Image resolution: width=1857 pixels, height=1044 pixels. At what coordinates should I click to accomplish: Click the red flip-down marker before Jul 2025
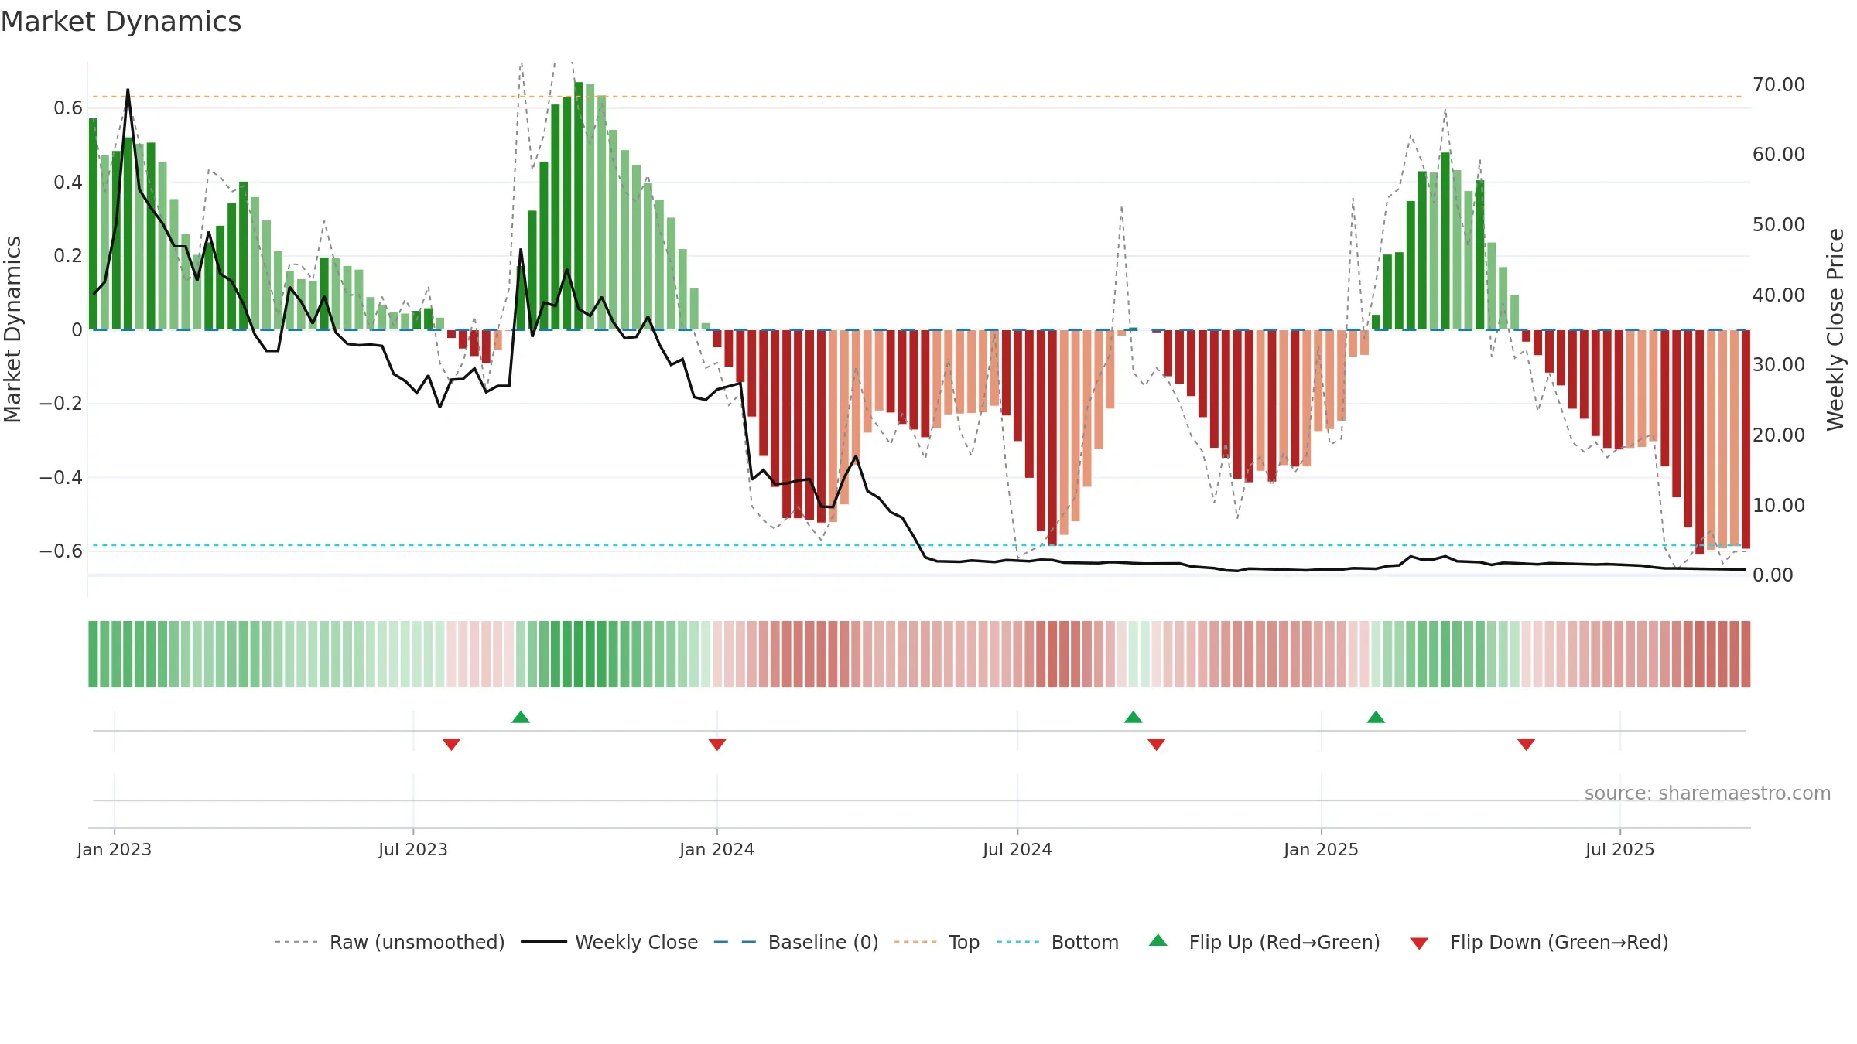point(1527,744)
